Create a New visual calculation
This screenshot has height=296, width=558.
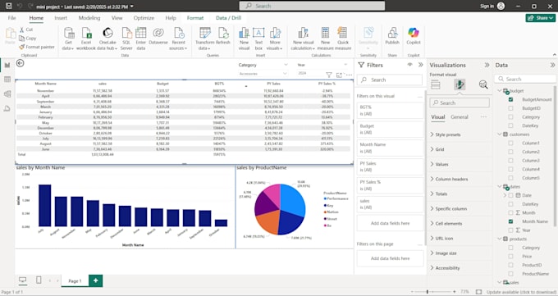tap(303, 39)
